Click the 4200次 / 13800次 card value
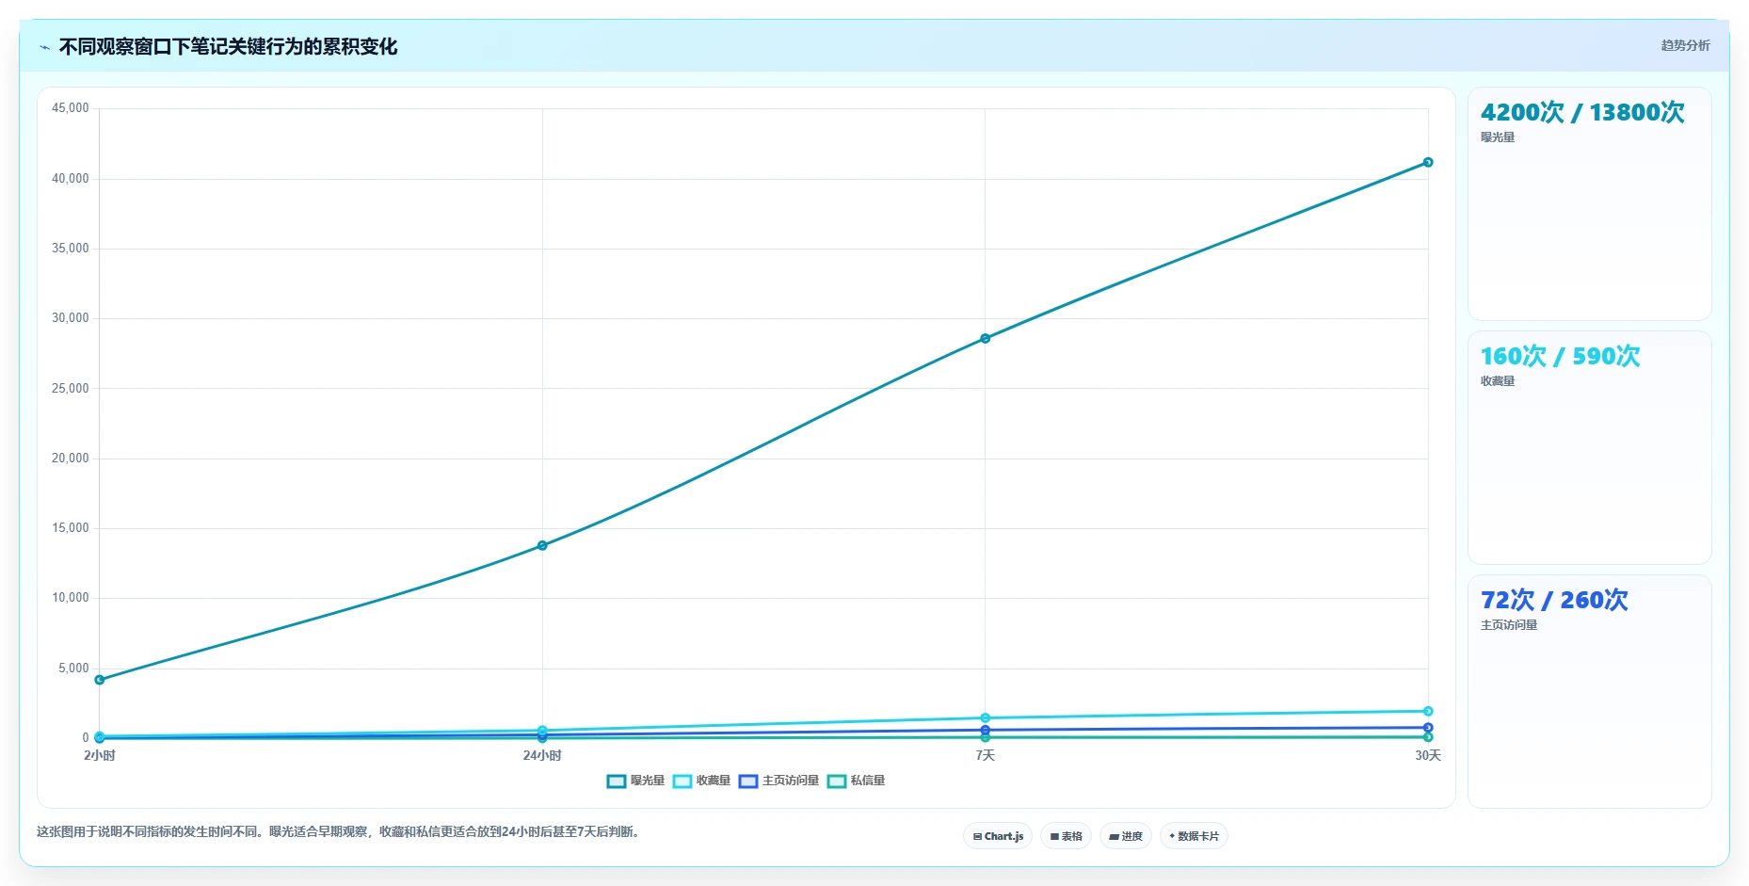 (1582, 112)
